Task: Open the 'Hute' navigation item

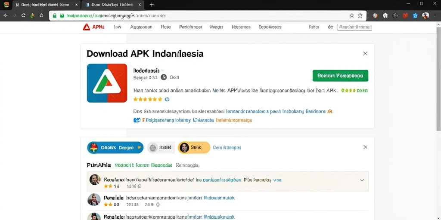Action: click(166, 27)
